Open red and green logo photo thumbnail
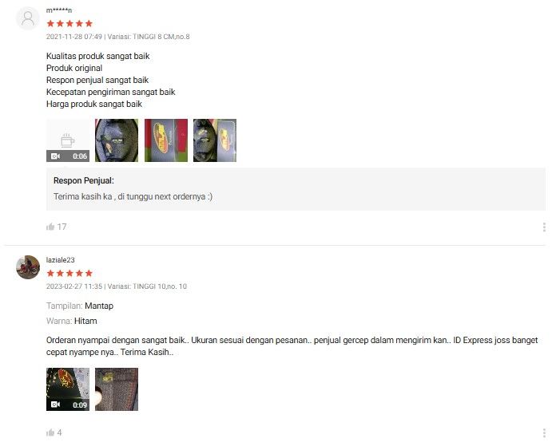556x446 pixels. tap(166, 140)
